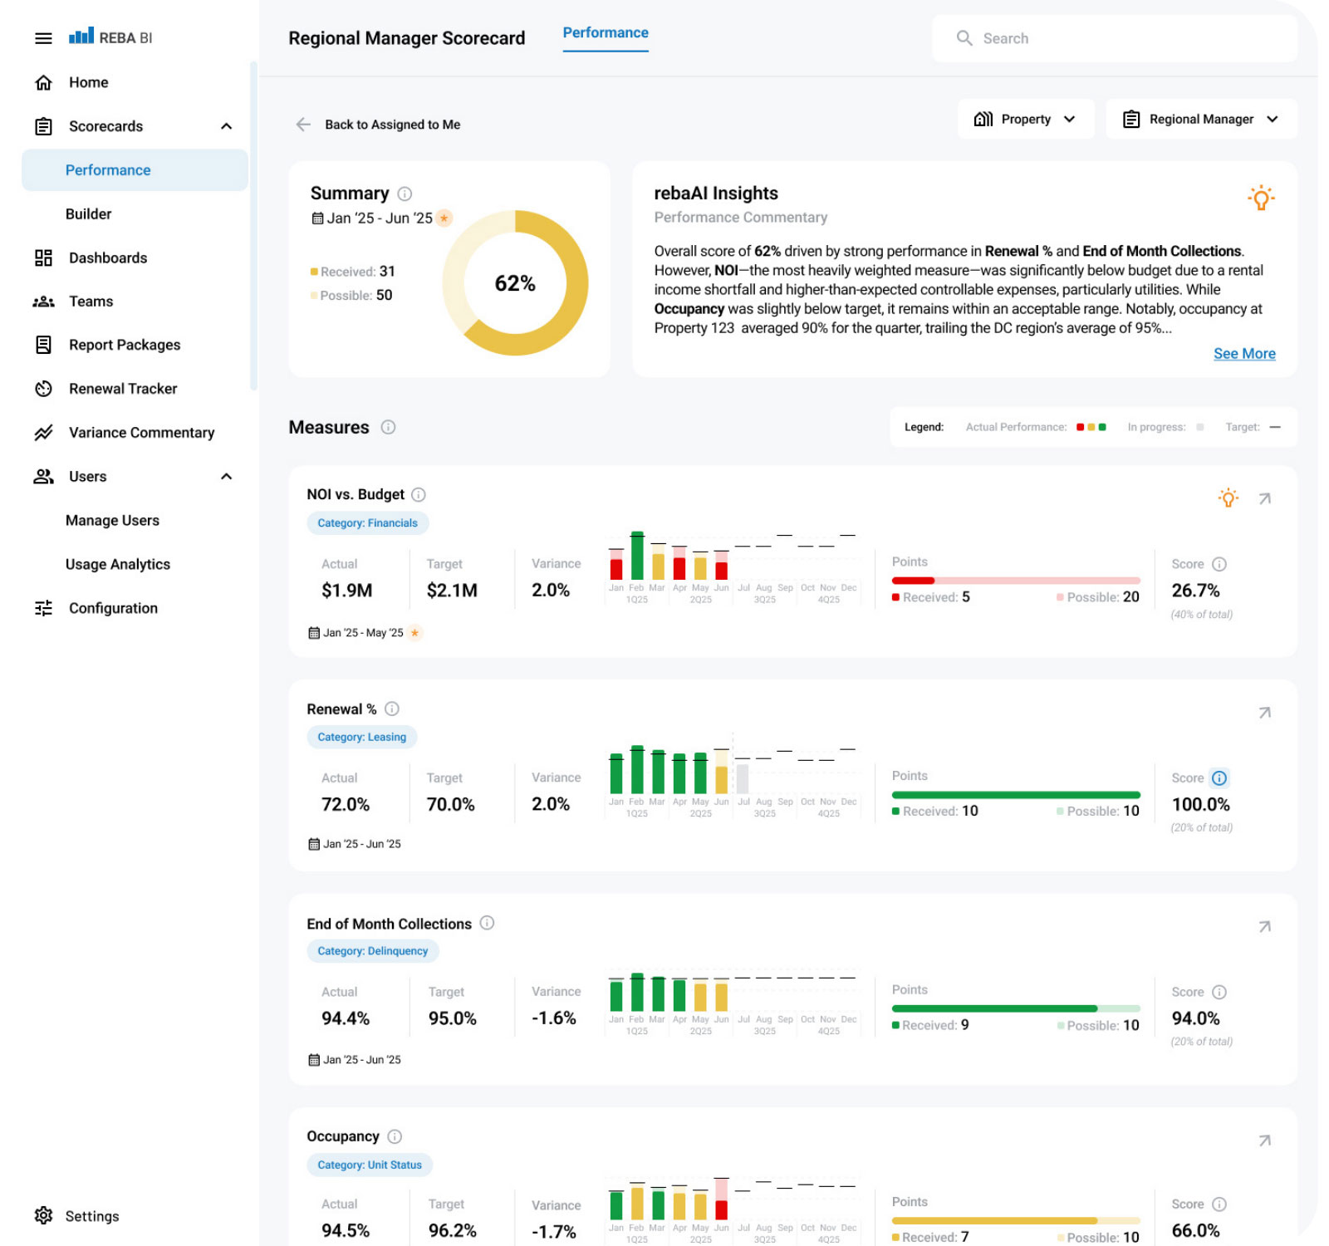Open the Regional Manager dropdown
The width and height of the screenshot is (1329, 1246).
(1201, 120)
